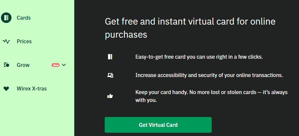Open the Wirex X-tras menu label
The width and height of the screenshot is (299, 136).
coord(32,88)
